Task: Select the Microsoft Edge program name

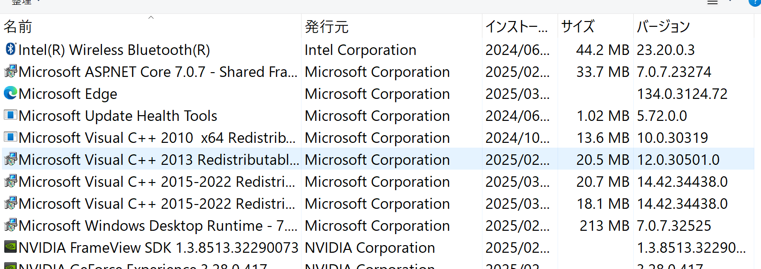Action: (68, 94)
